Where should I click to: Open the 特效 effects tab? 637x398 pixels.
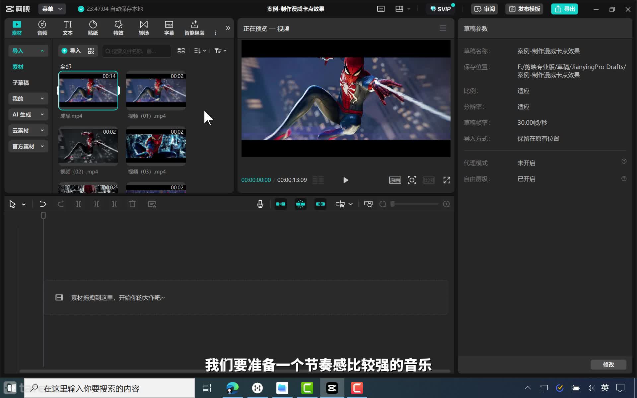(118, 28)
